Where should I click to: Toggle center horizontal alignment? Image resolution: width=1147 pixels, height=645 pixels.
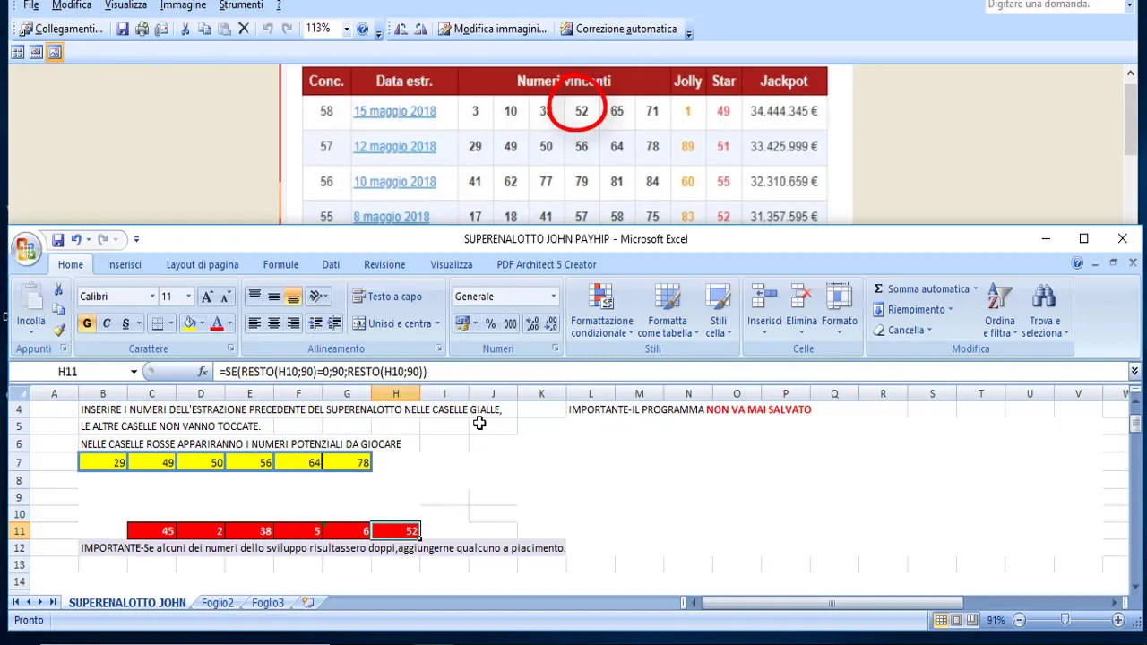273,323
